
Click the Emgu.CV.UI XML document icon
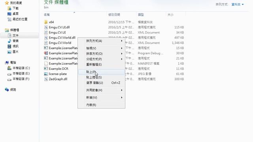[46, 32]
